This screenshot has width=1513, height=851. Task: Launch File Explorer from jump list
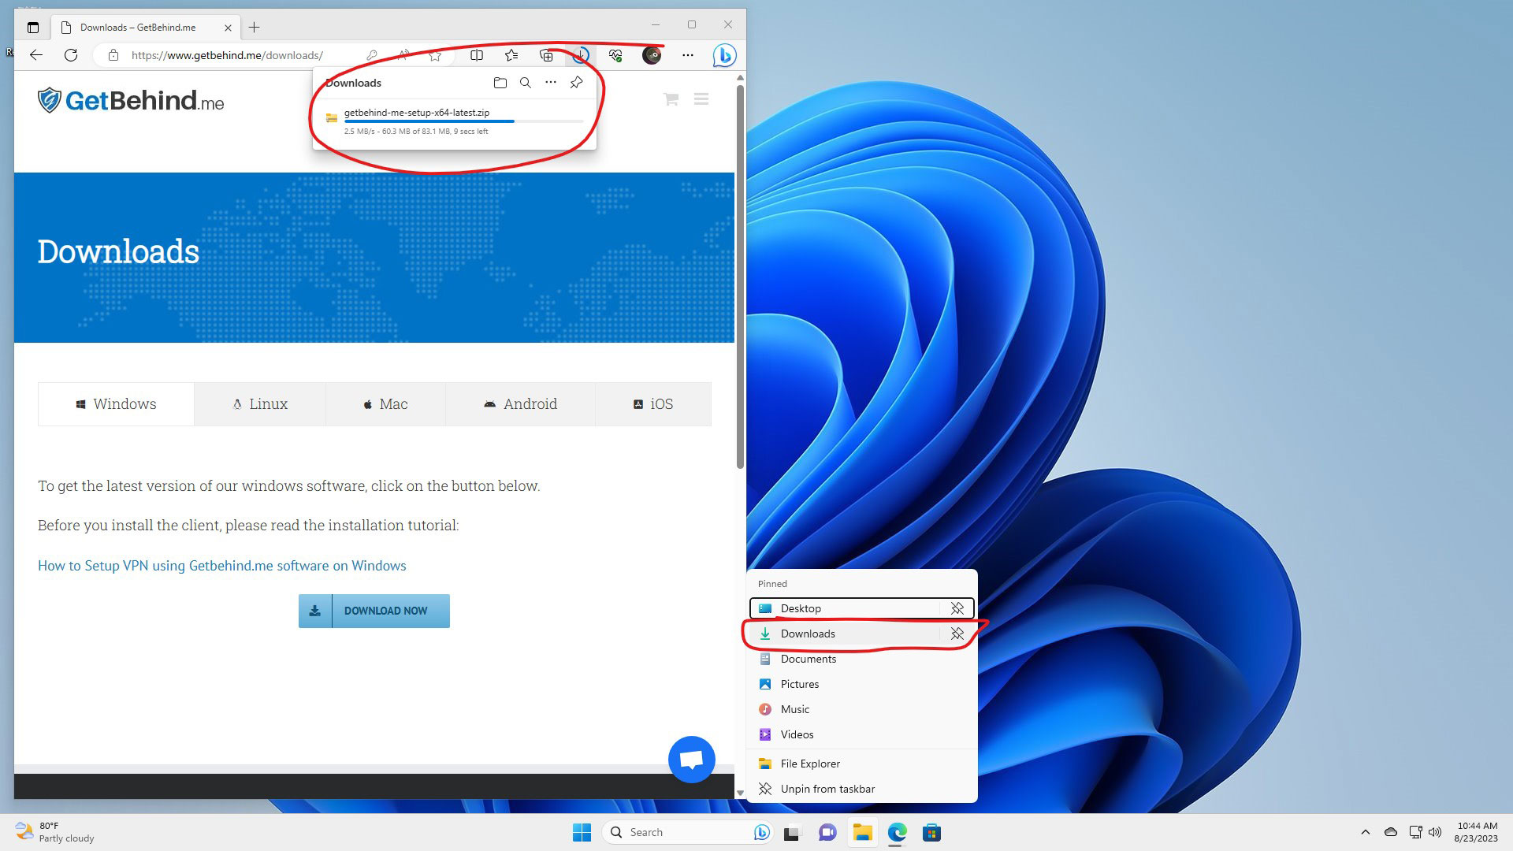(862, 764)
